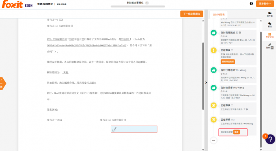Image resolution: width=276 pixels, height=151 pixels.
Task: Click the edit icon for 正在等候 三
Action: pos(213,105)
